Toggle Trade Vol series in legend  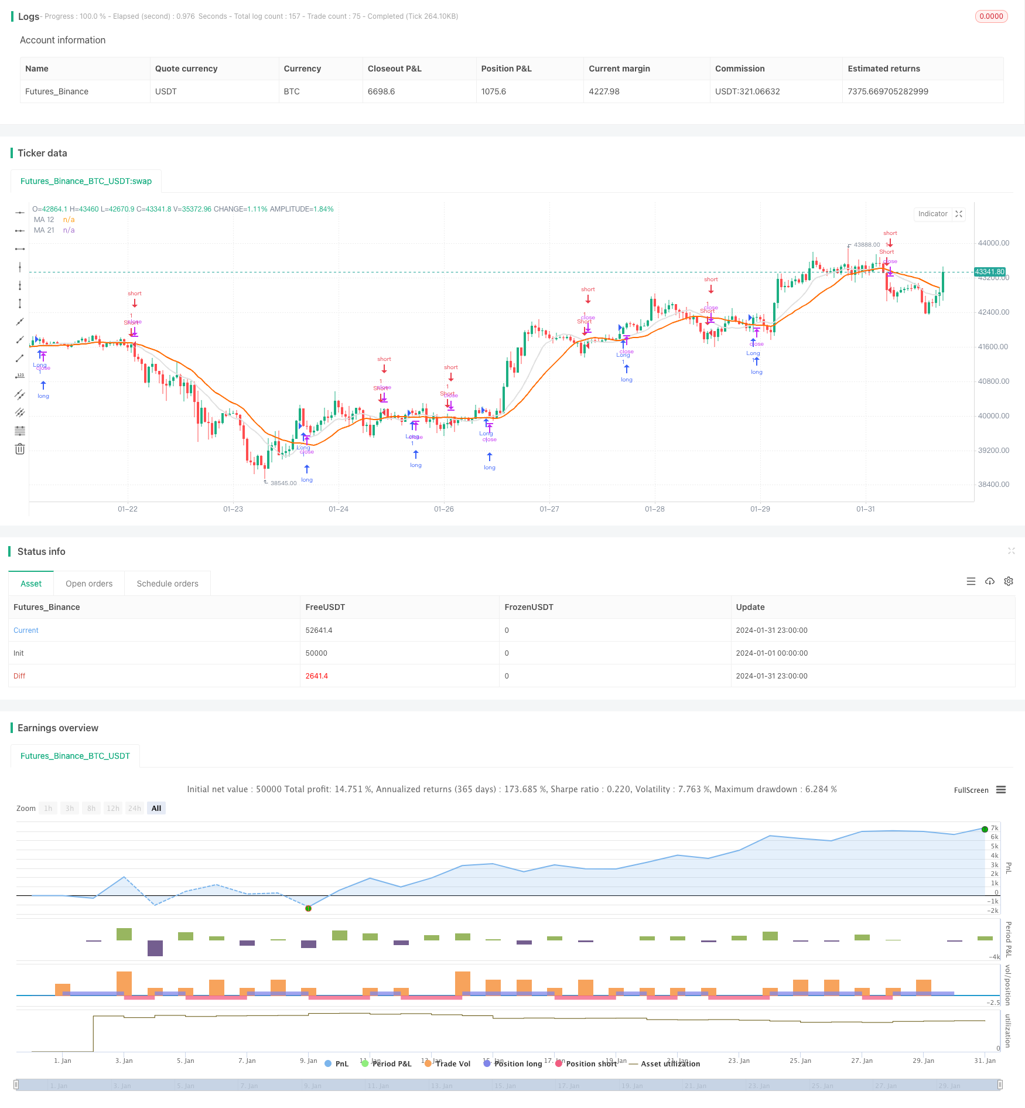447,1063
